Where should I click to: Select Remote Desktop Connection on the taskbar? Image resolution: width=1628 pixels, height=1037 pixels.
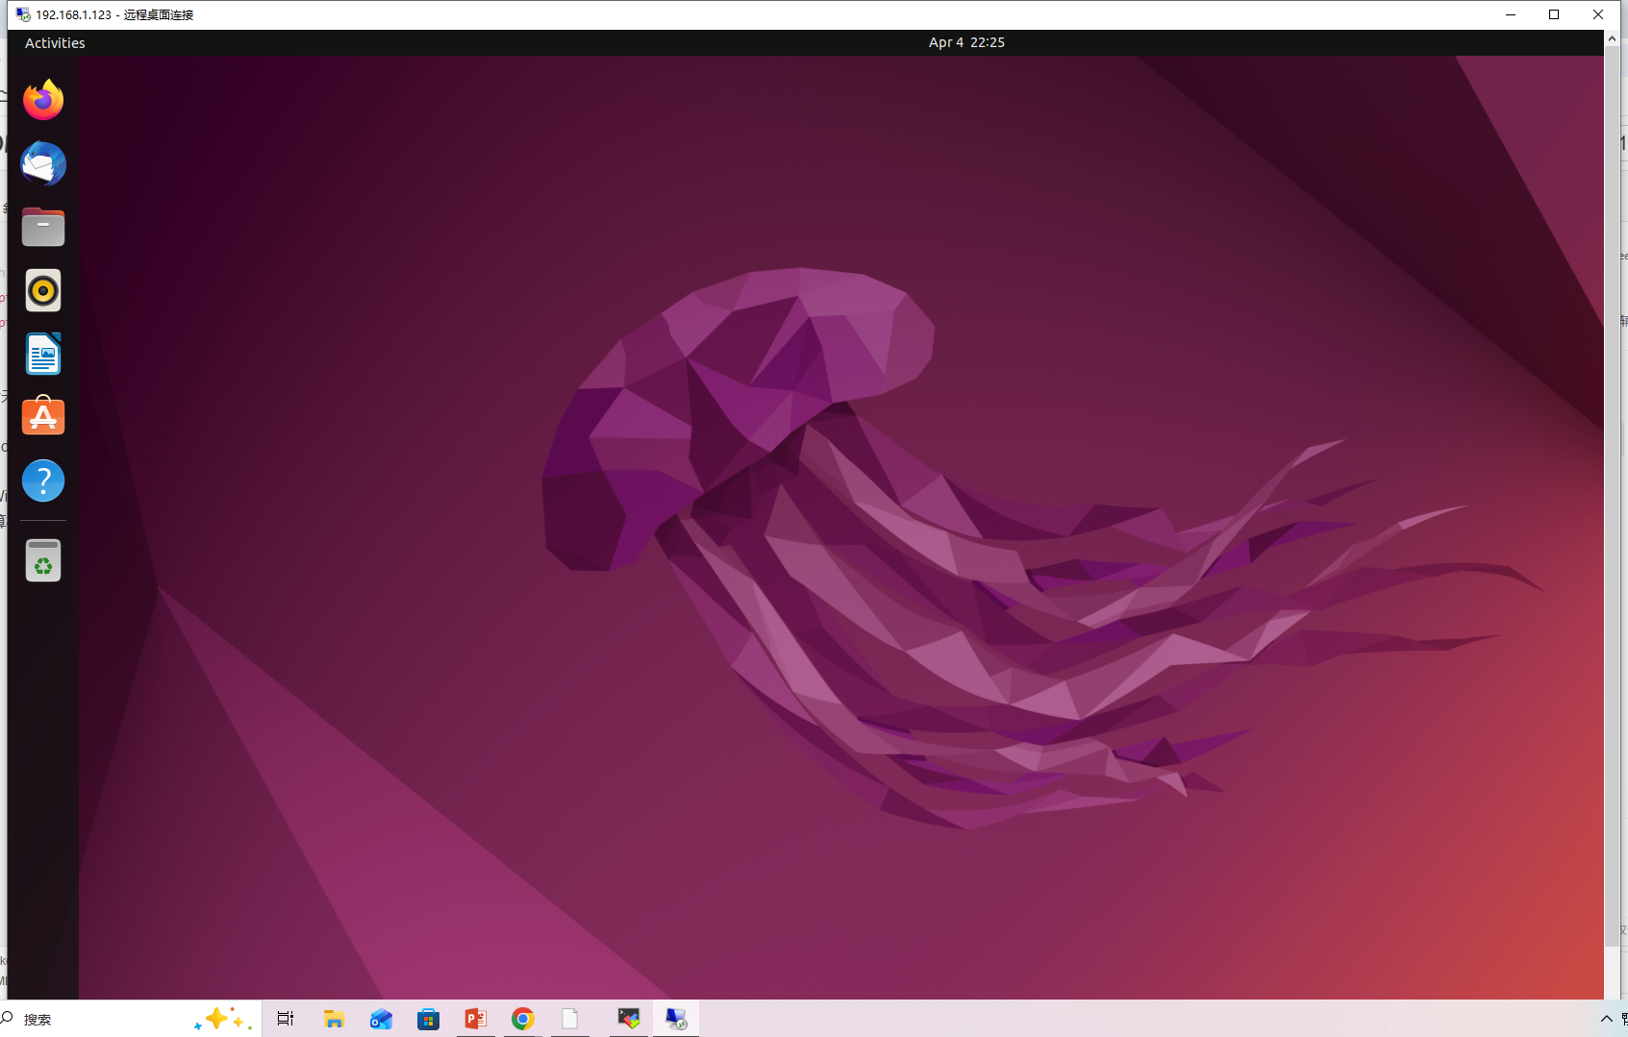click(676, 1019)
